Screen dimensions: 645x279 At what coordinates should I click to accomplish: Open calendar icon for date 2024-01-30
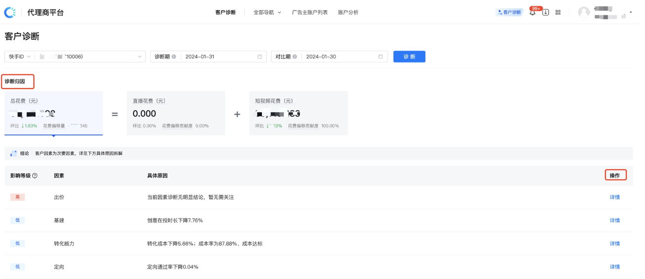click(380, 57)
